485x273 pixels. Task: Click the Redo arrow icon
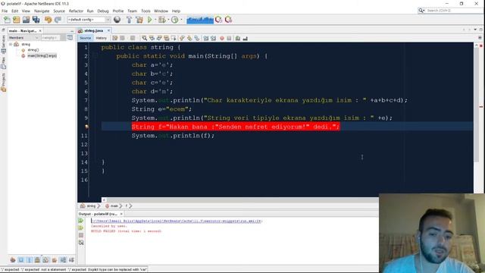[x=58, y=20]
